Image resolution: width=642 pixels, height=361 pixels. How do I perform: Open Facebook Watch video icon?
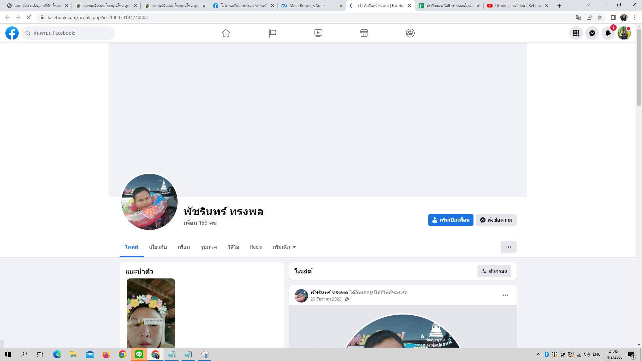point(318,33)
